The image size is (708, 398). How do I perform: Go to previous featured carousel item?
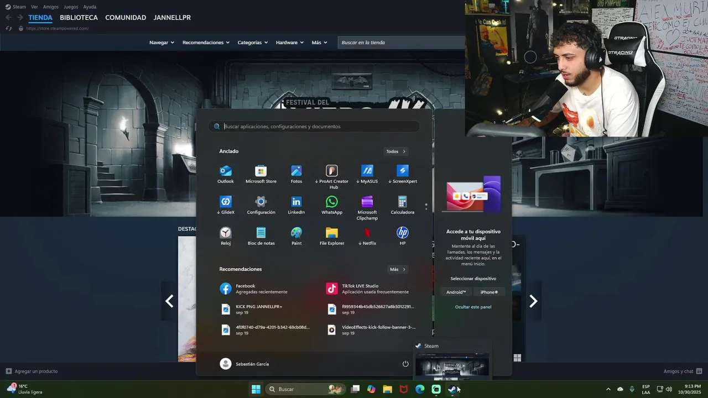[169, 301]
